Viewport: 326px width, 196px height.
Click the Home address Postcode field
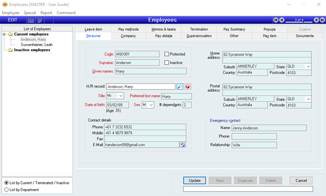(299, 73)
